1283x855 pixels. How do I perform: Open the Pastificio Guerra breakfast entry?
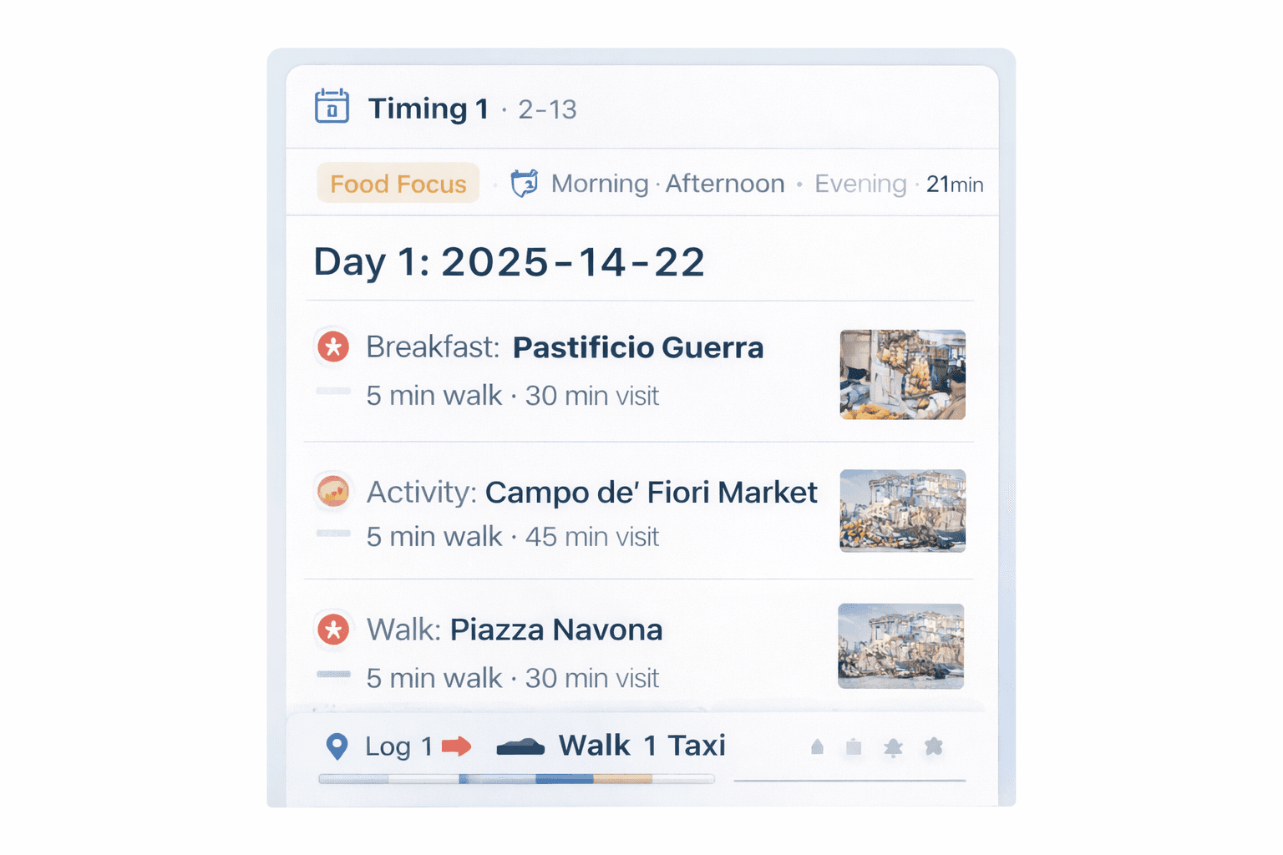(638, 347)
